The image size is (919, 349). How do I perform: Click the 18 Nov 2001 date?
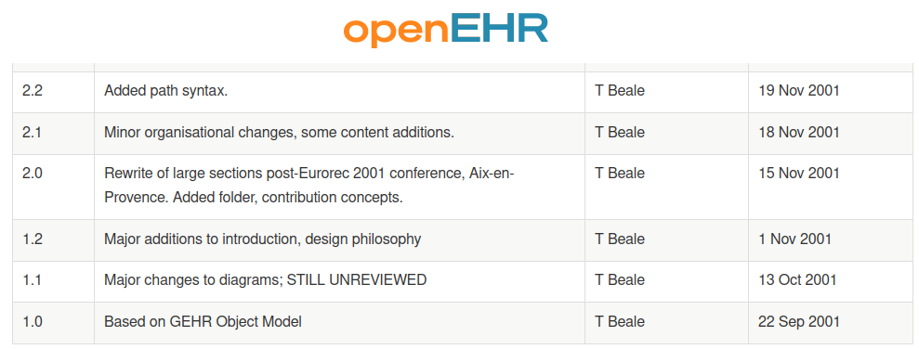[x=799, y=133]
